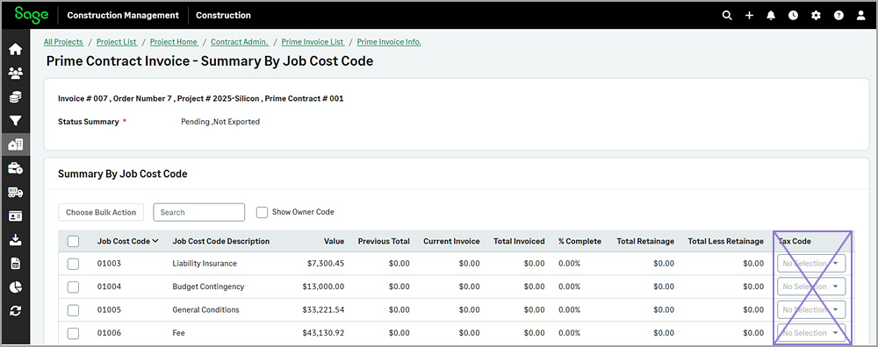Click the Liability Insurance description
The height and width of the screenshot is (347, 878).
(205, 263)
